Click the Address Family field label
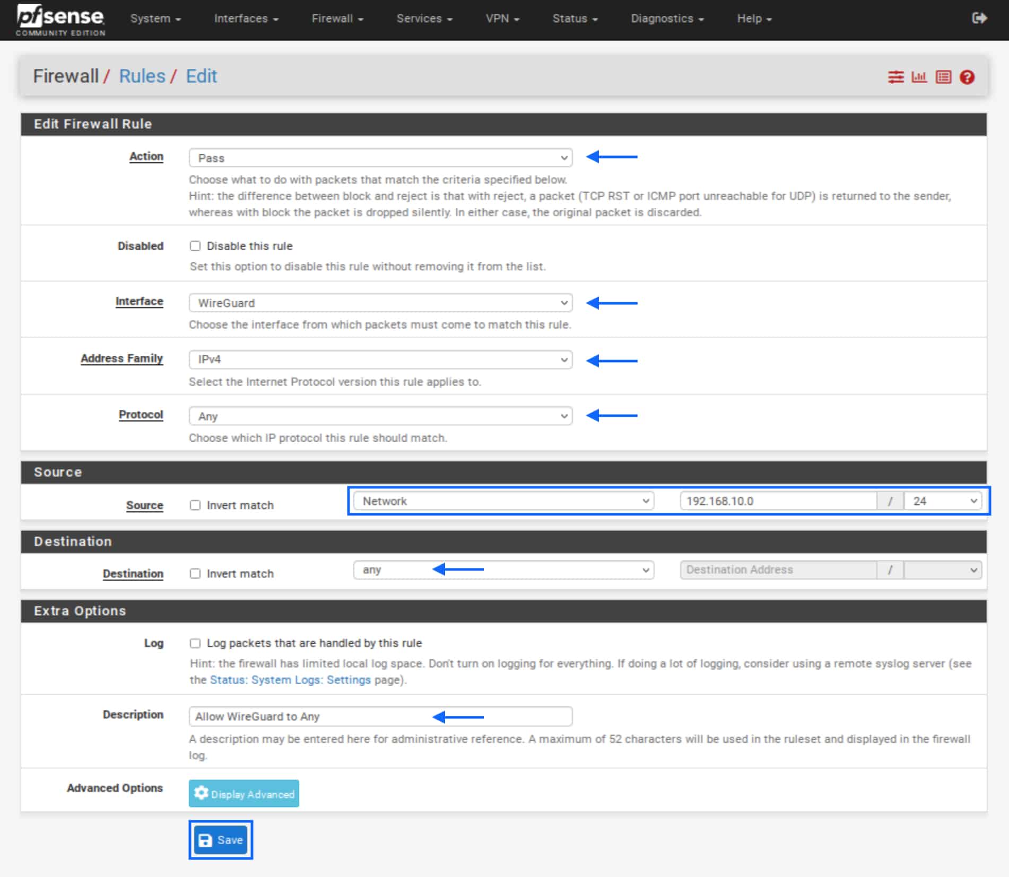 [122, 358]
